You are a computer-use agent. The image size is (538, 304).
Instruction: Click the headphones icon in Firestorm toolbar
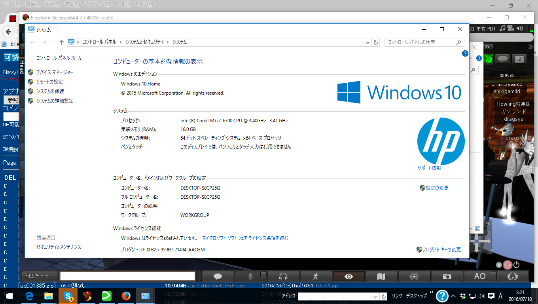coord(283,276)
